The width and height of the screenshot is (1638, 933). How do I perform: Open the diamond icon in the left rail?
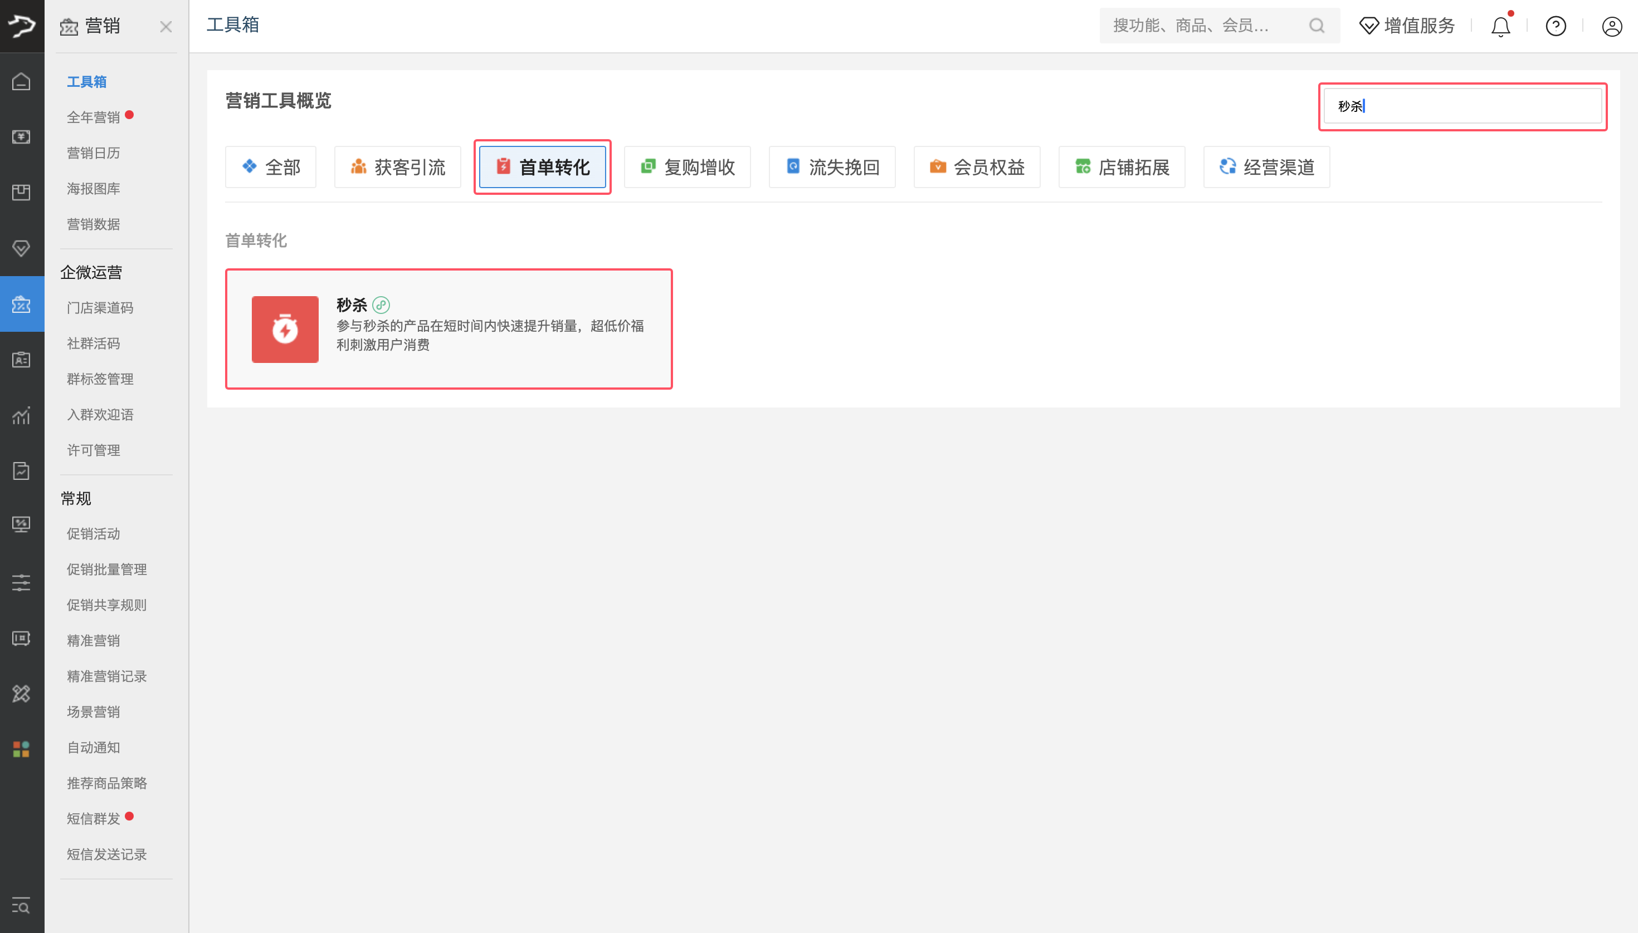click(21, 248)
